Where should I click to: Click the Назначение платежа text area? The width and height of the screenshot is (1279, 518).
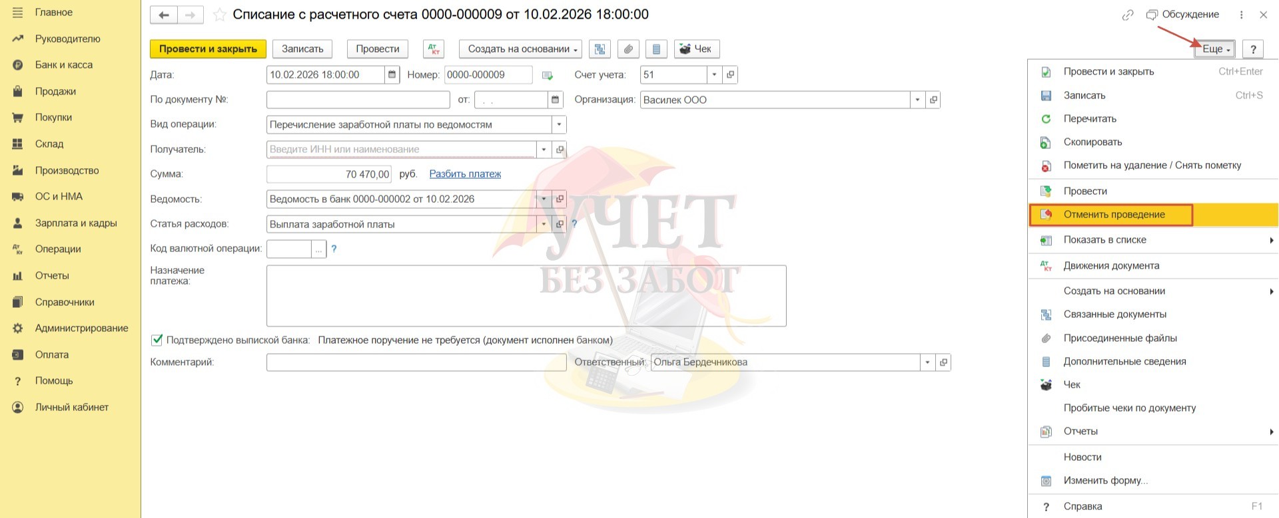[x=526, y=296]
